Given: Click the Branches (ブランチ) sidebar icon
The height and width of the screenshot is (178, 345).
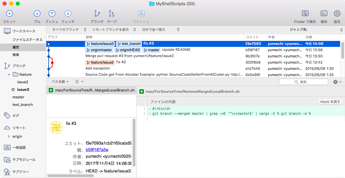Looking at the screenshot, I should tap(7, 66).
